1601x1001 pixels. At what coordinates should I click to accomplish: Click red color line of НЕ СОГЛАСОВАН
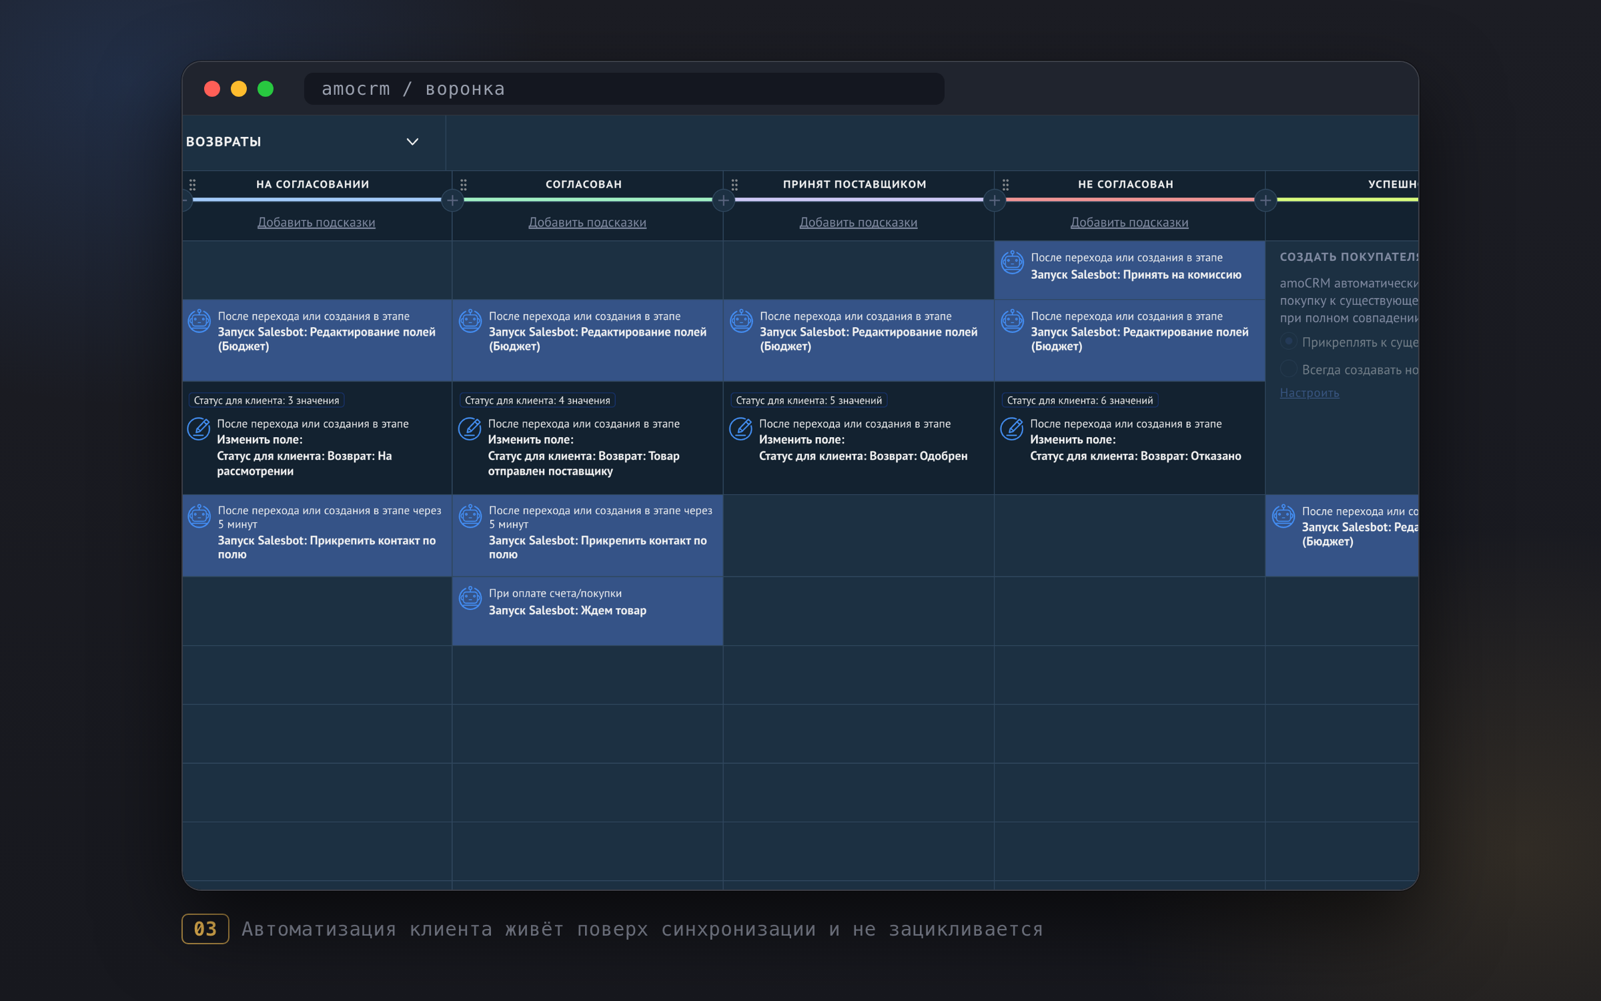[1130, 199]
